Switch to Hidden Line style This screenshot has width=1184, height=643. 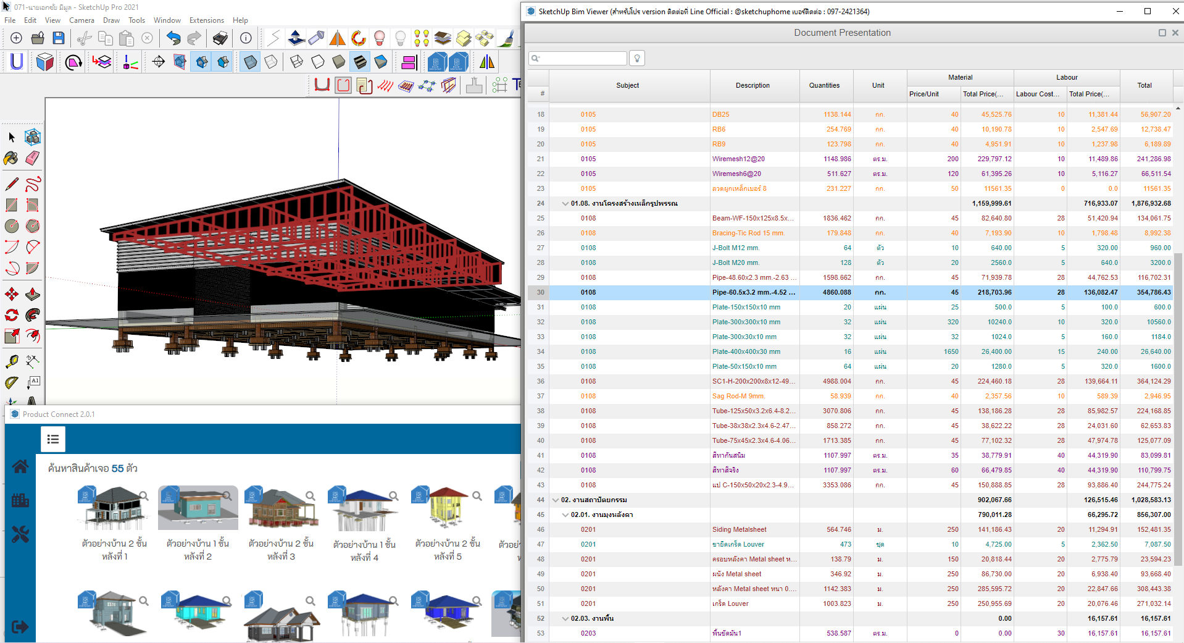tap(318, 62)
